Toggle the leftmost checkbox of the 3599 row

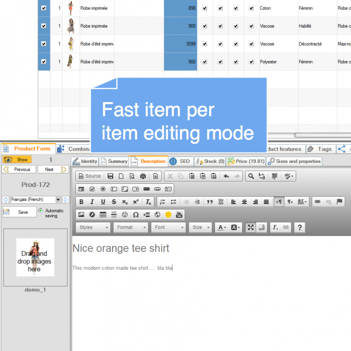click(x=43, y=44)
